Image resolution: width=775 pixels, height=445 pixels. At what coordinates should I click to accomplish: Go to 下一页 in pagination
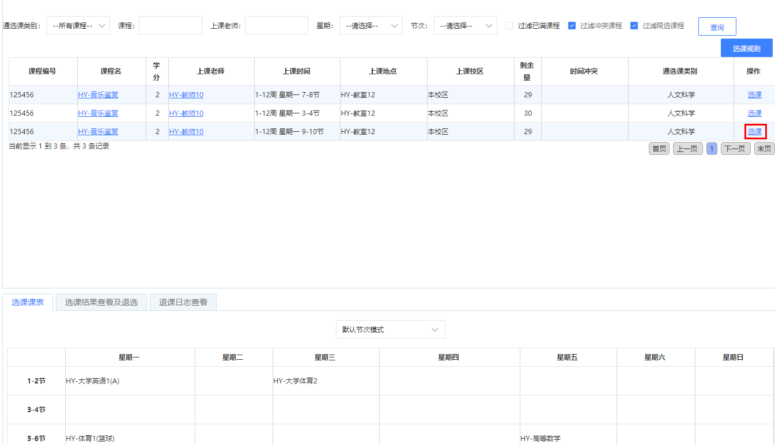pyautogui.click(x=735, y=149)
